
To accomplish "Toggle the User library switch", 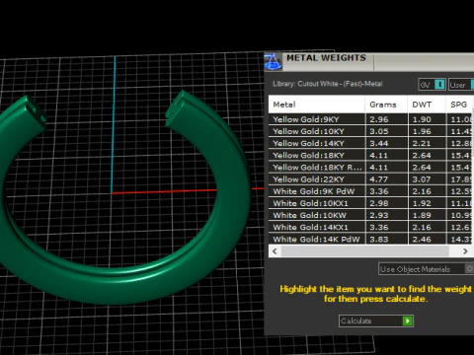I will click(x=461, y=85).
